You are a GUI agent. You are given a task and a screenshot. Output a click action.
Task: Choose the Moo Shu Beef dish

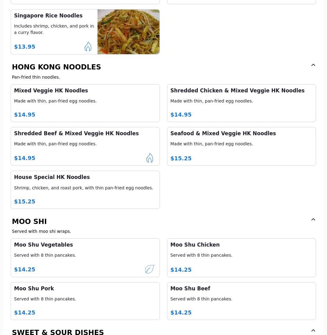pyautogui.click(x=241, y=301)
